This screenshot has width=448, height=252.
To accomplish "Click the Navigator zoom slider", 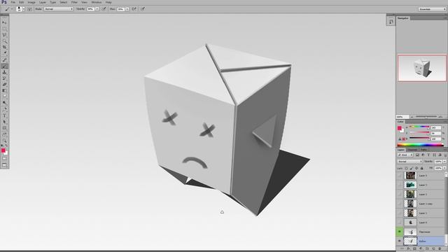I will coord(426,117).
